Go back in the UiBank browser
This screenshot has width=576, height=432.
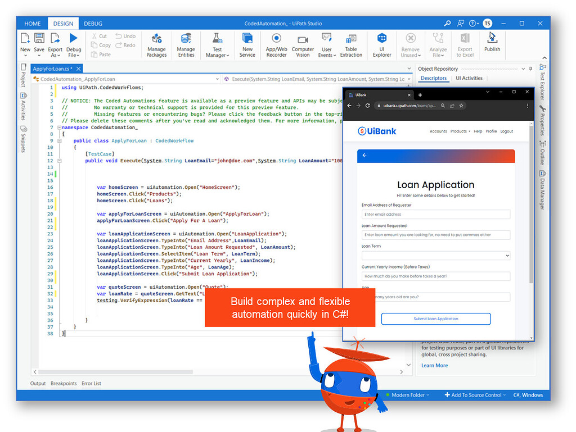point(349,106)
